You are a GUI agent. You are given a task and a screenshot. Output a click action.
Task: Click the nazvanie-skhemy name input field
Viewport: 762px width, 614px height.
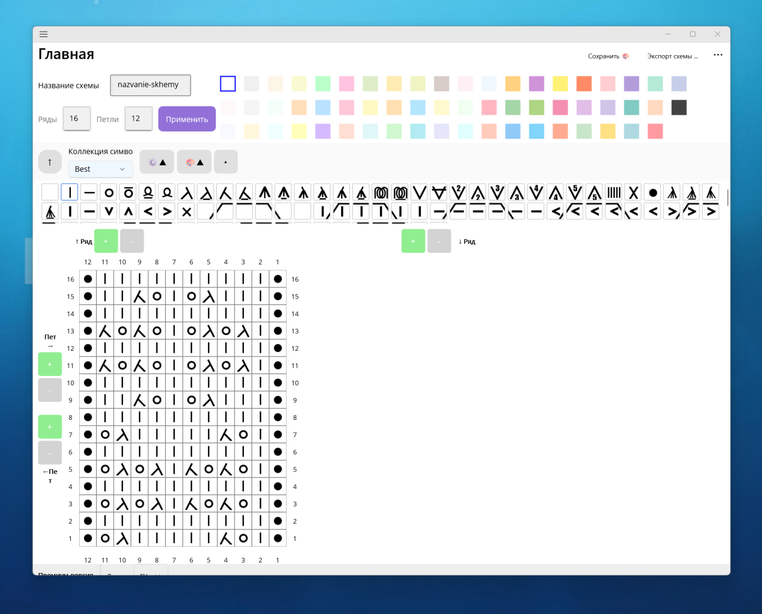[x=150, y=84]
